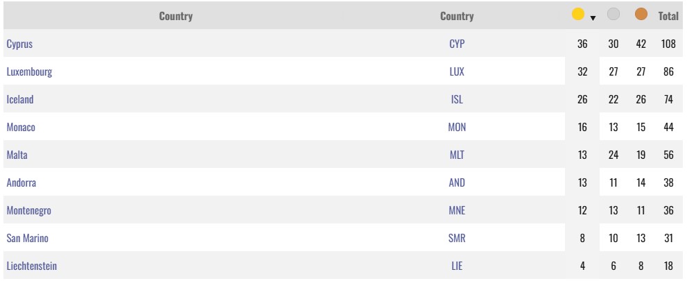Open the Cyprus country link
Viewport: 687px width, 281px height.
point(19,44)
